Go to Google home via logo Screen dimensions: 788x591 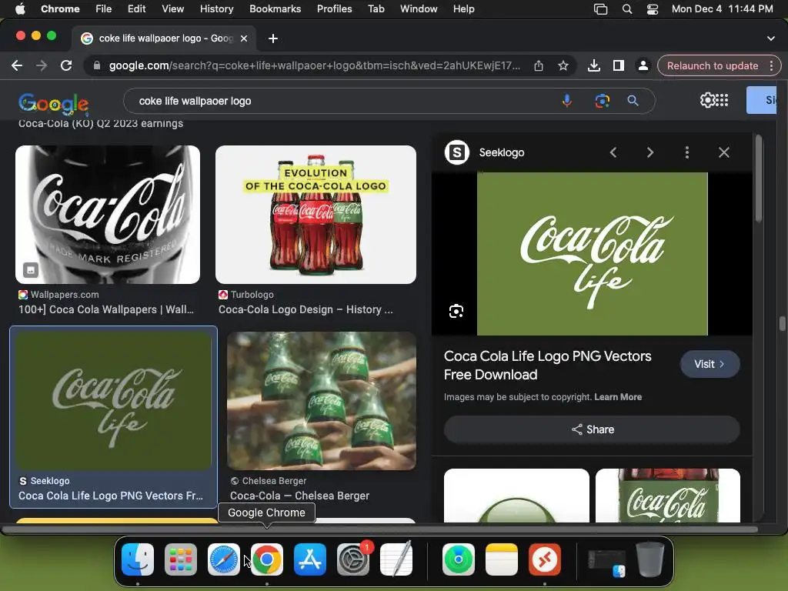(53, 103)
